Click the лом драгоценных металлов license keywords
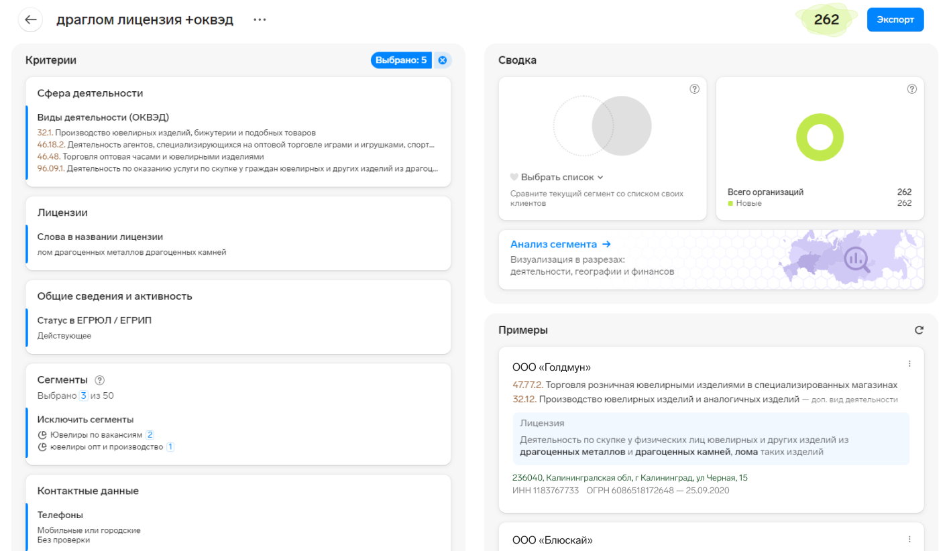Screen dimensions: 951x551 (132, 252)
